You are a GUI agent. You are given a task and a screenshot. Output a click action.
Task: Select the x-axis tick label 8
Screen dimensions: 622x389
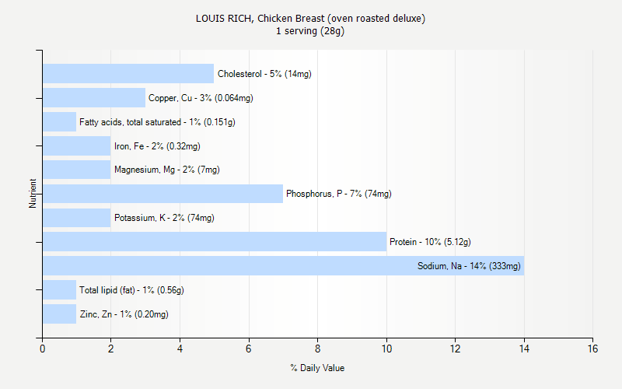click(x=317, y=349)
